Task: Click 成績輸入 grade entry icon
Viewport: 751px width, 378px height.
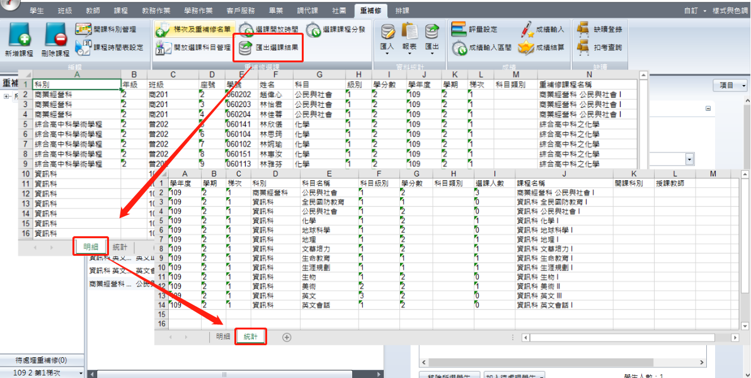Action: [x=542, y=30]
